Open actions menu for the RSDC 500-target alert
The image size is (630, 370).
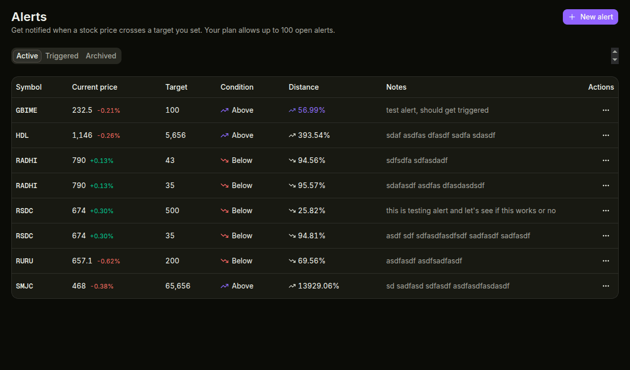[606, 211]
